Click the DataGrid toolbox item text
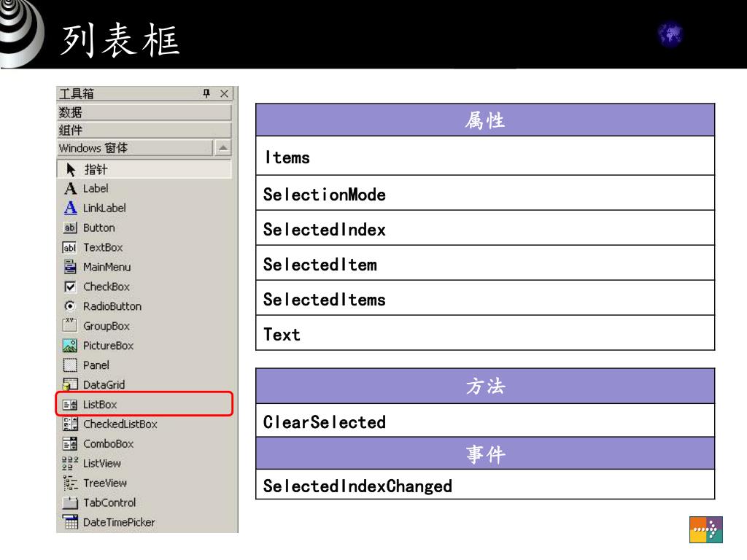747x560 pixels. point(104,385)
